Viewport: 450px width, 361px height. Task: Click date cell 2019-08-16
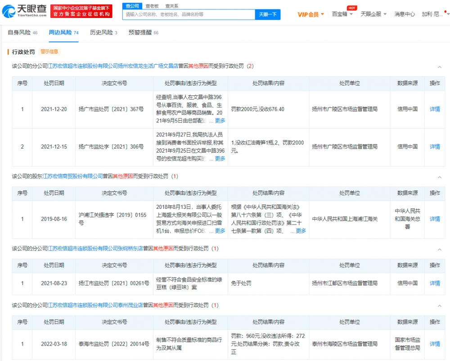[54, 219]
